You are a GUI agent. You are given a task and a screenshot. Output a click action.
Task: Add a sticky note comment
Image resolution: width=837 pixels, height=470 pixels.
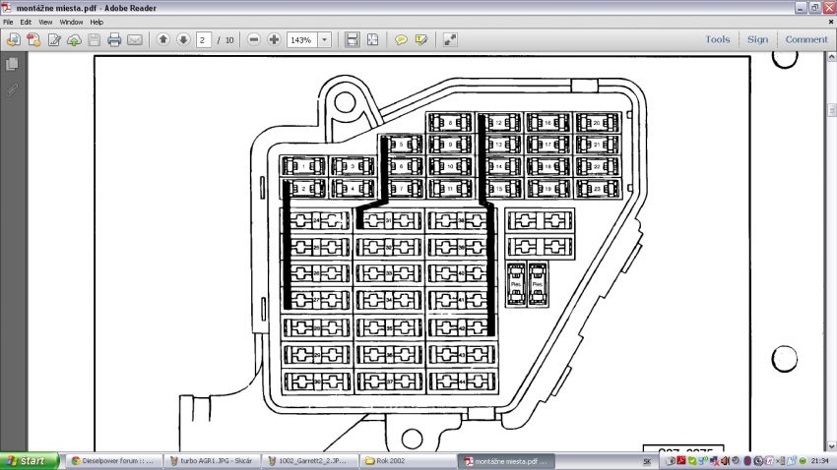click(x=401, y=40)
